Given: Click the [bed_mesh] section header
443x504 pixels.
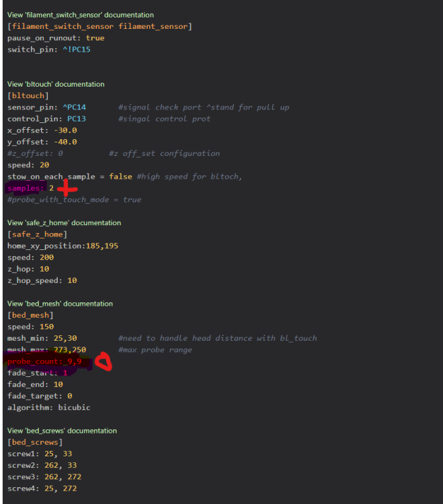Looking at the screenshot, I should click(30, 315).
